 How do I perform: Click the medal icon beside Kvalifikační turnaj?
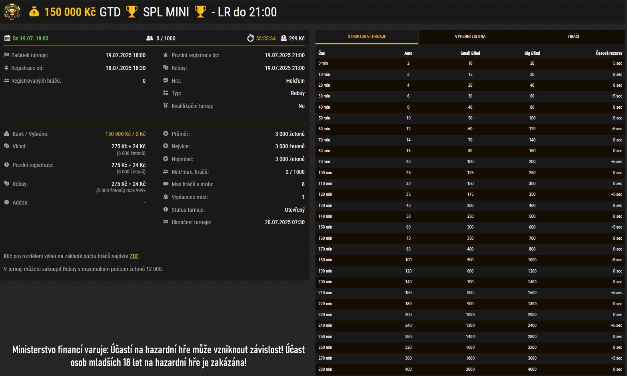(x=166, y=106)
